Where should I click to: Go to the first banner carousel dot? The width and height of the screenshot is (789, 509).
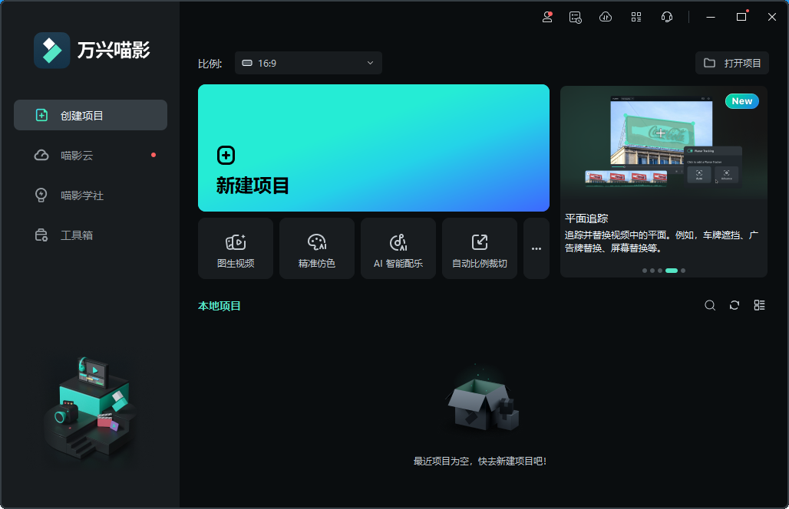click(x=645, y=271)
